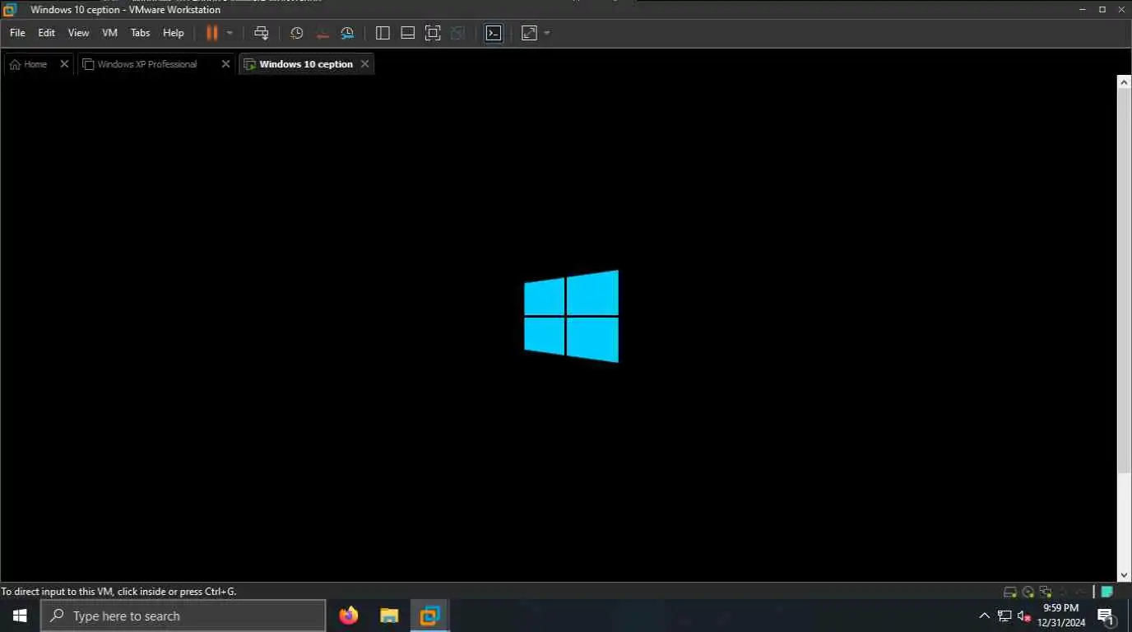The height and width of the screenshot is (632, 1132).
Task: Close the Windows XP Professional tab
Action: [225, 64]
